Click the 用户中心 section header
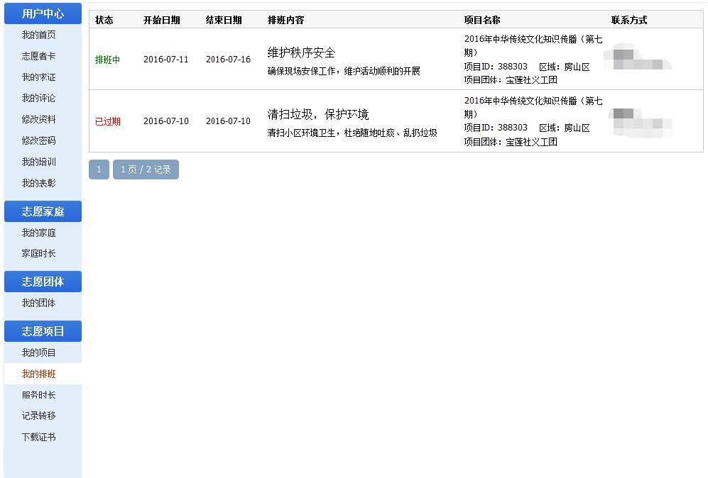 coord(43,13)
